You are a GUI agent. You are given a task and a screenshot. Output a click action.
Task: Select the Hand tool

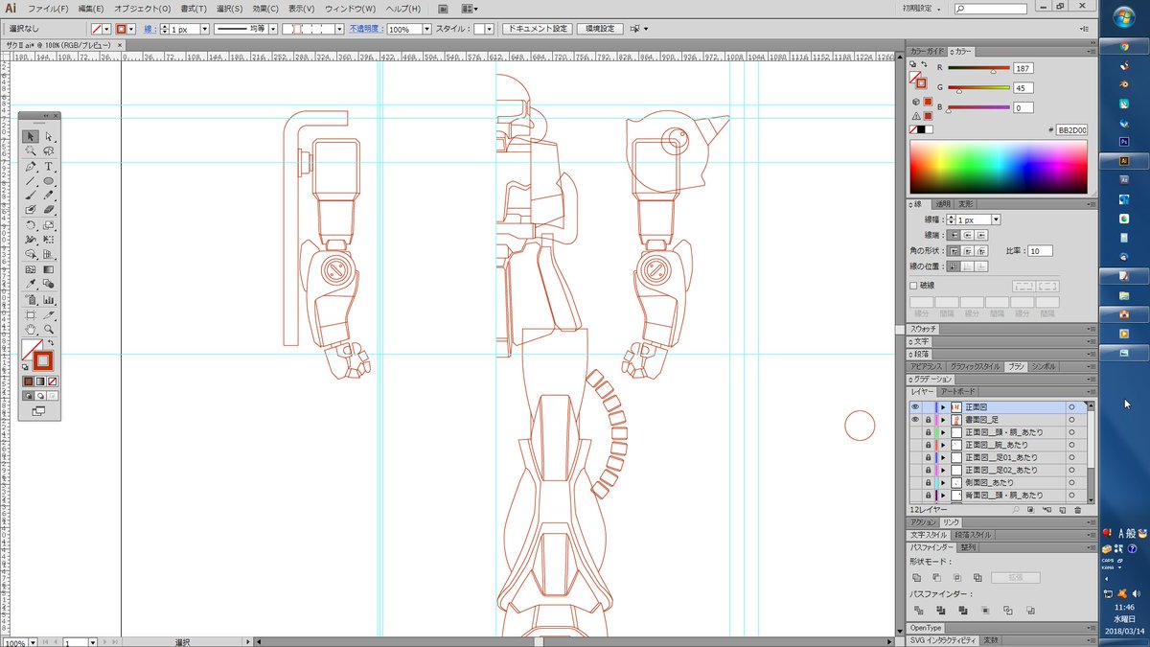tap(31, 329)
